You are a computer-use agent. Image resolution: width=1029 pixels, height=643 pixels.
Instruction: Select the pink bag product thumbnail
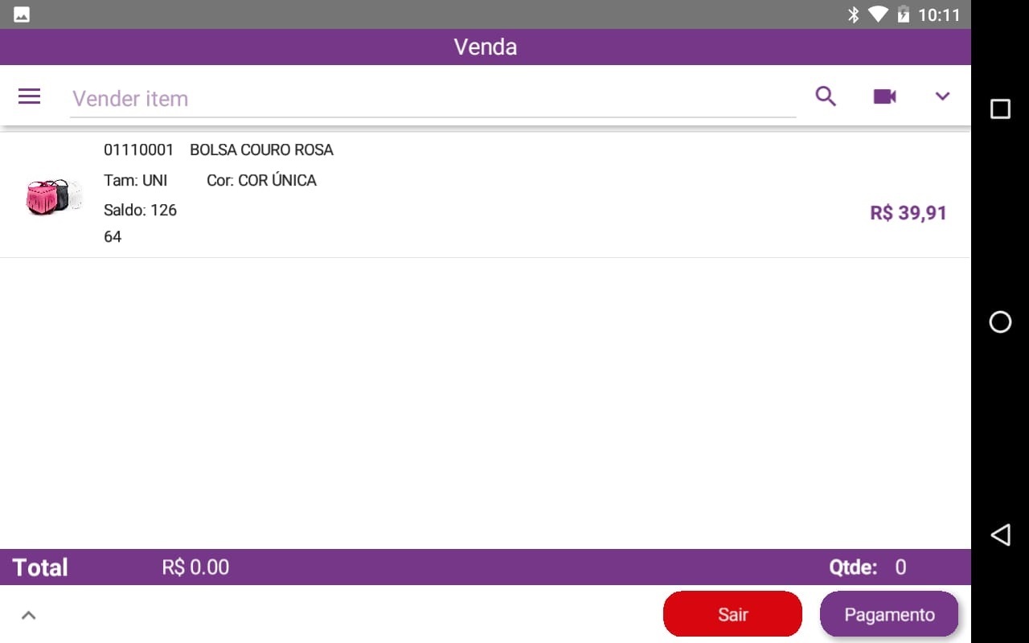(54, 197)
